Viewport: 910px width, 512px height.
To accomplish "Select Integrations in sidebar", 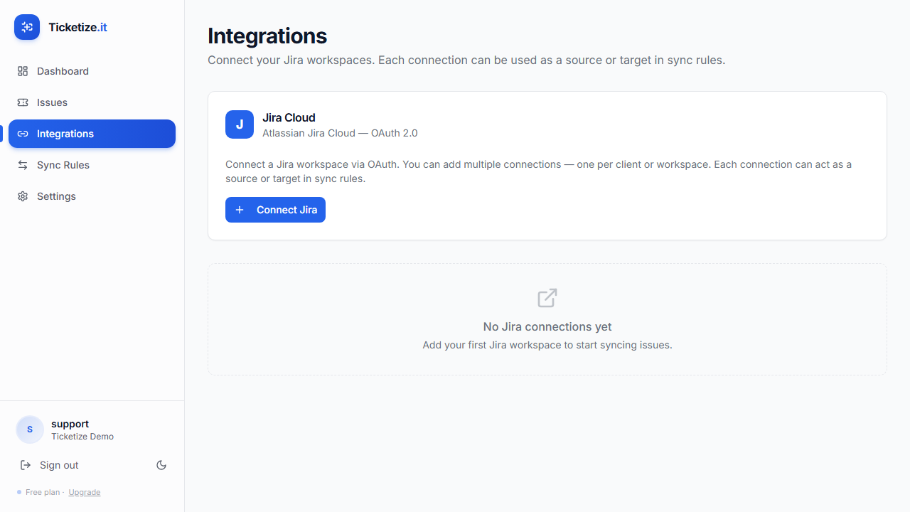I will point(92,134).
